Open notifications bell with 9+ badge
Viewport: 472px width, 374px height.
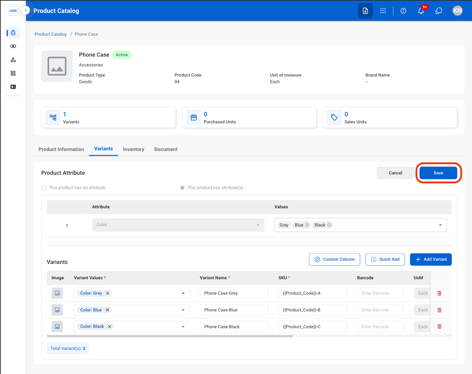click(x=421, y=11)
